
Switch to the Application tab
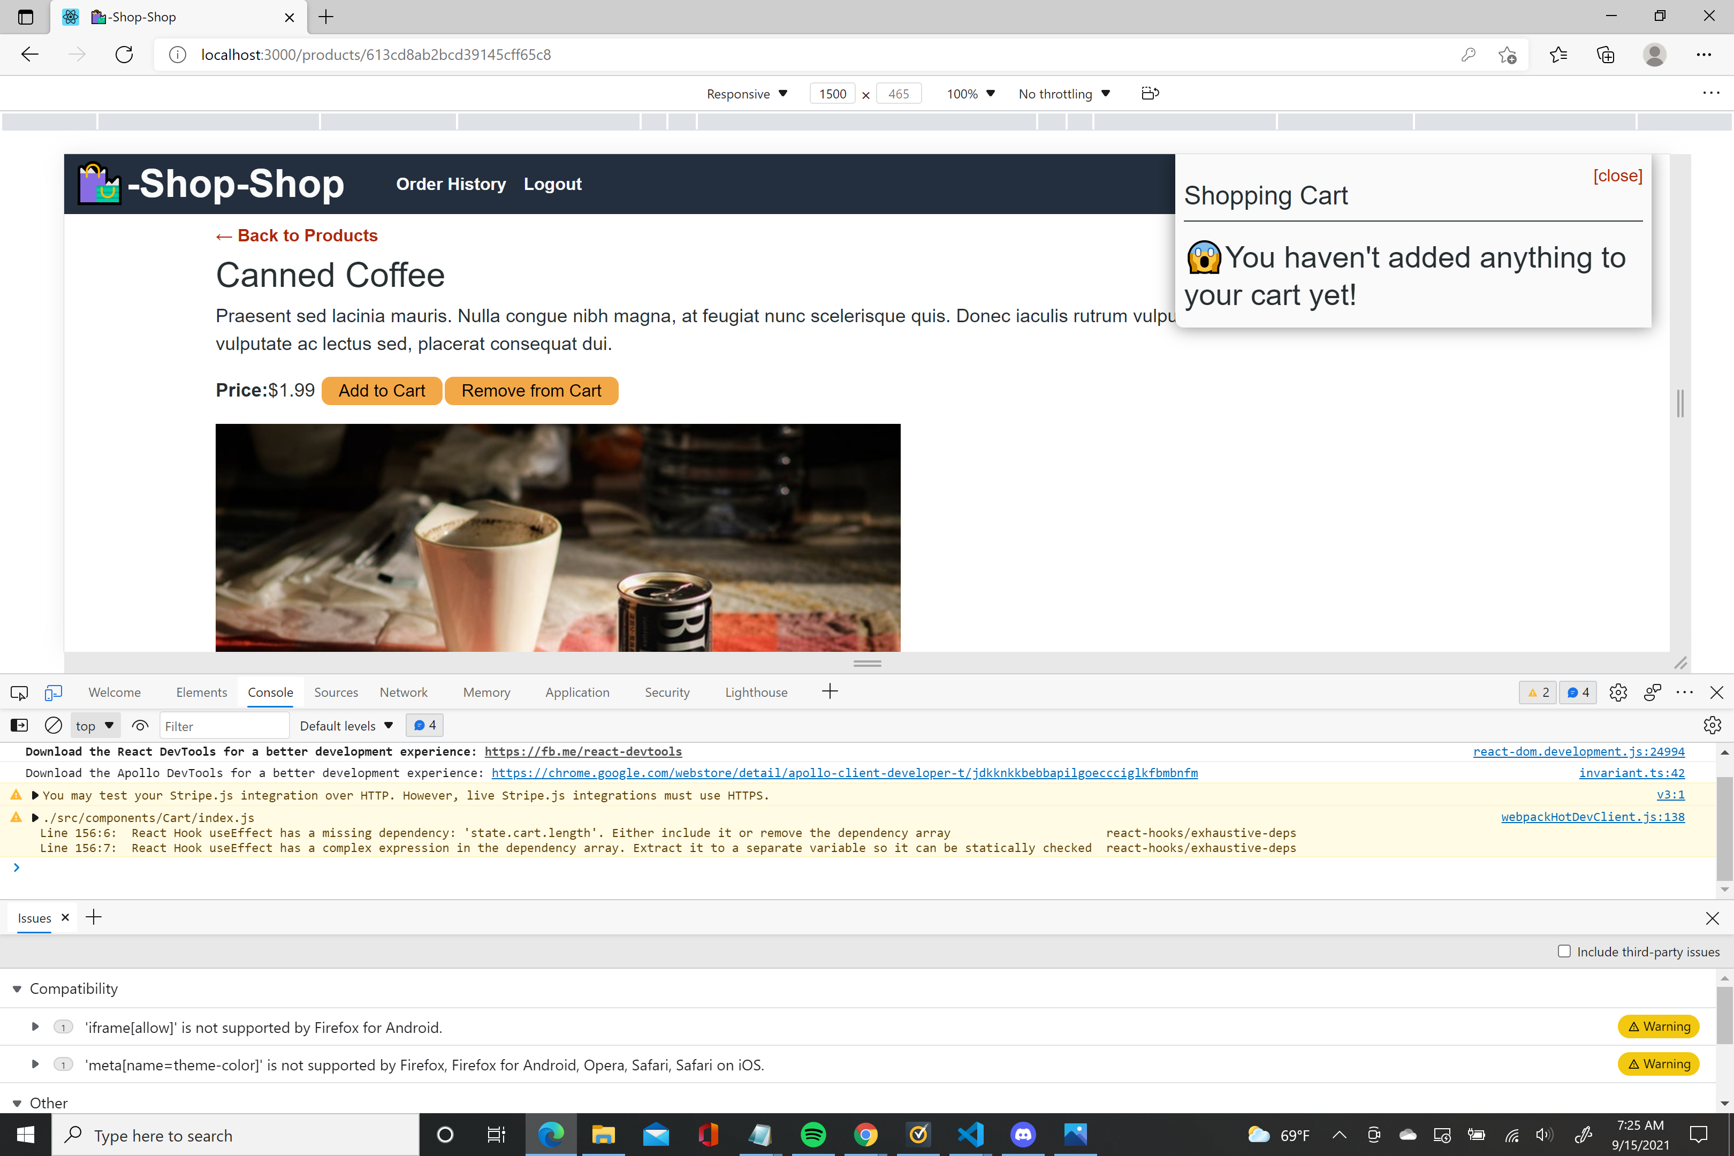pyautogui.click(x=577, y=693)
